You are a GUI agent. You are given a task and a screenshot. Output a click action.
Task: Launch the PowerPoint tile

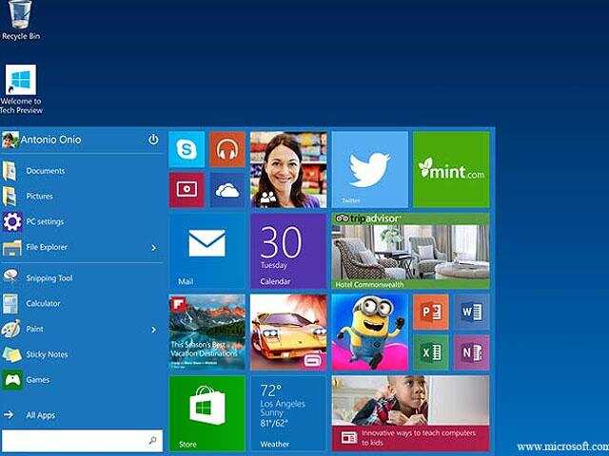click(x=430, y=312)
